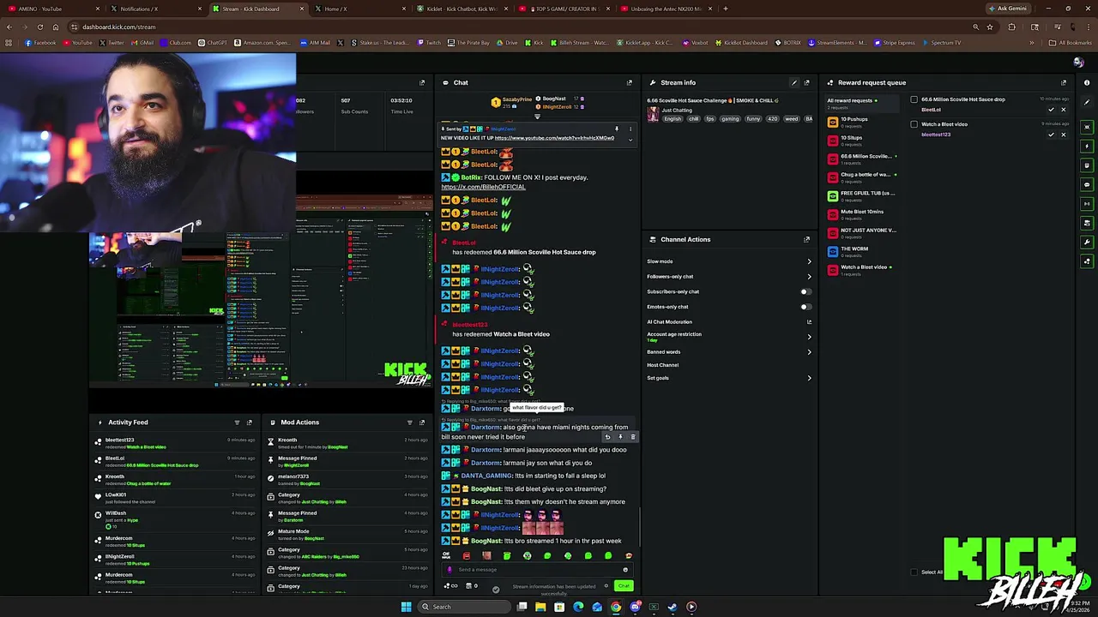Reject the 66.6 Million Scoville reward request

click(1063, 110)
